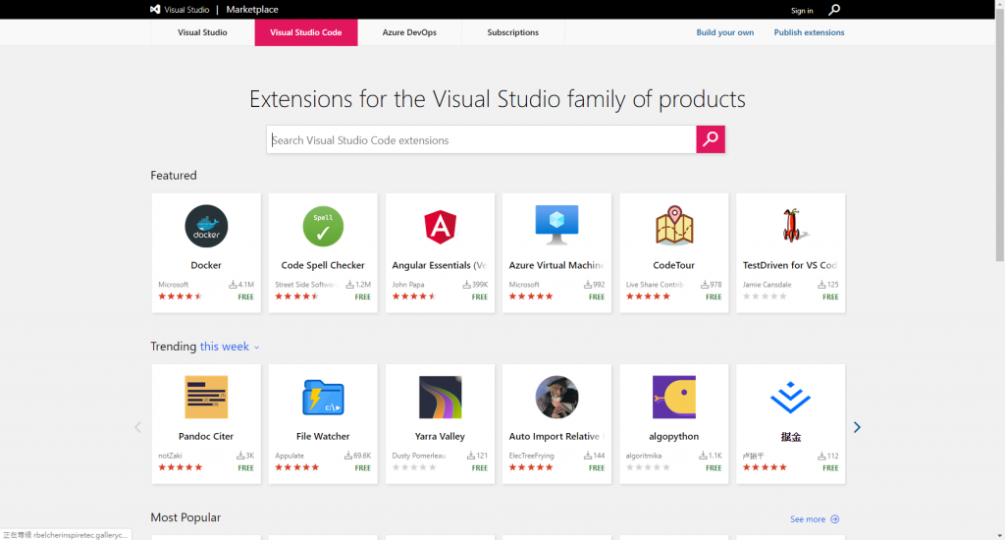The width and height of the screenshot is (1005, 540).
Task: Open the Yarra Valley title
Action: tap(440, 436)
